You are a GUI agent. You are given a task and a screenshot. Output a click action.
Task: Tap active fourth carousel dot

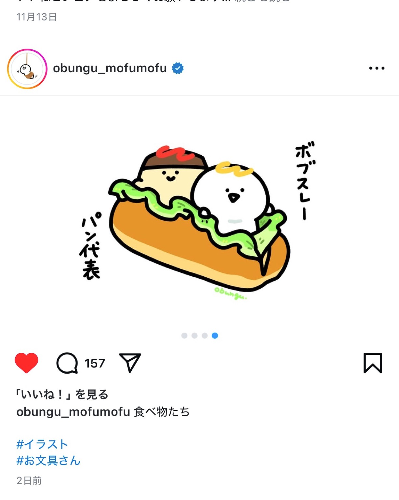point(215,336)
